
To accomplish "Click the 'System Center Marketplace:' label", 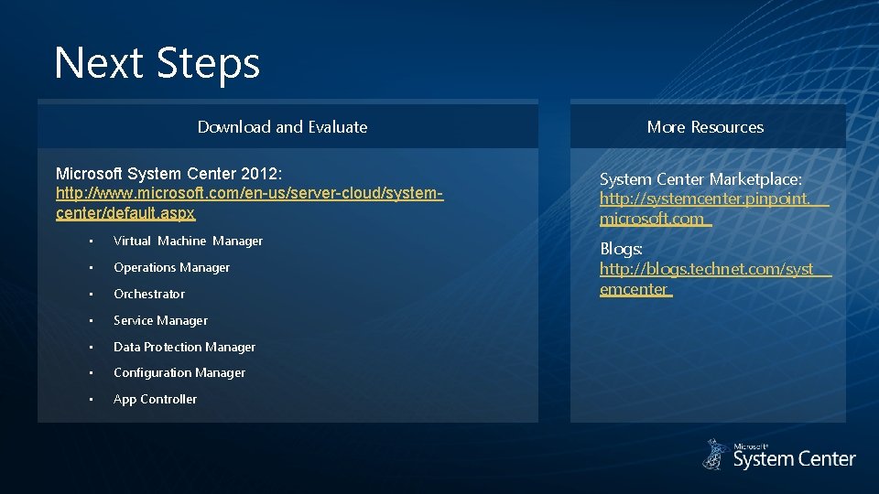I will coord(700,179).
